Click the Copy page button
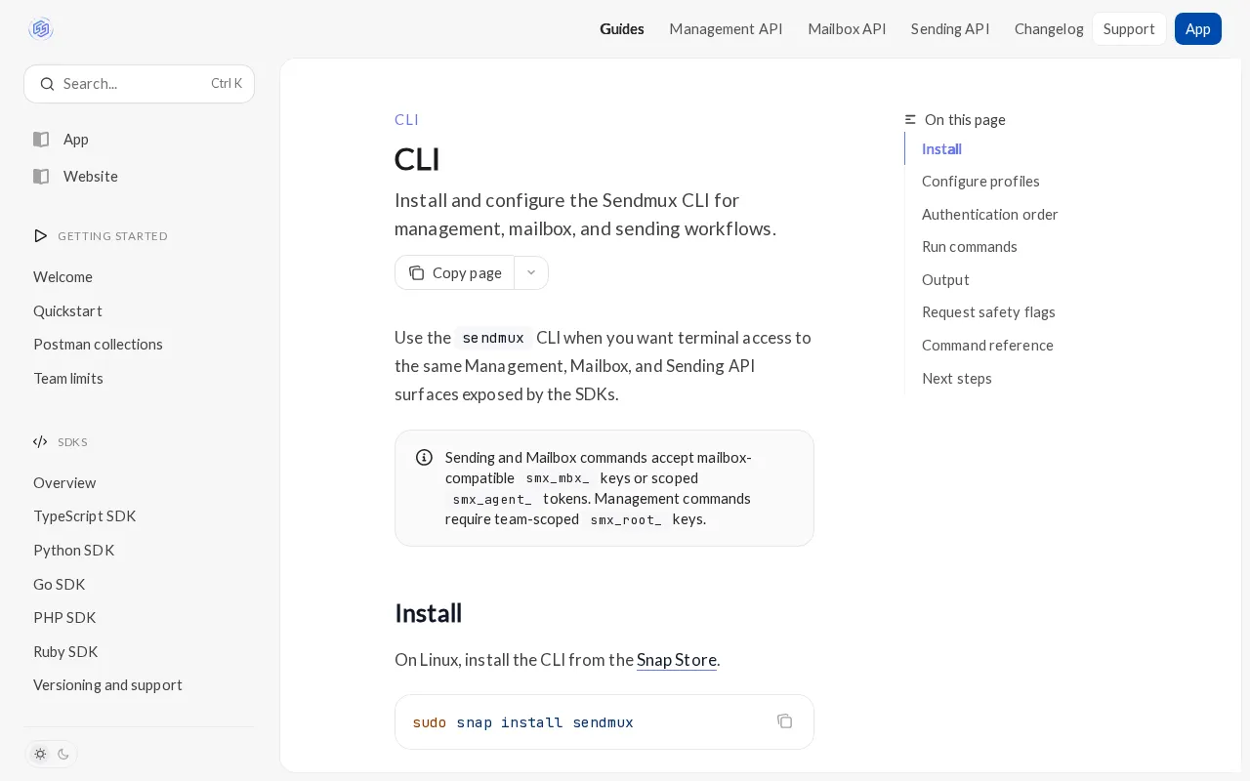Screen dimensions: 1250x781 coord(454,273)
